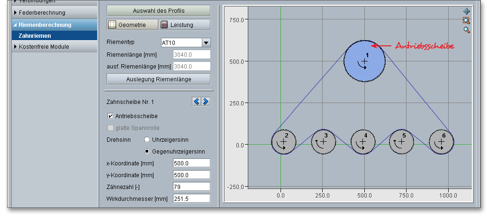The image size is (488, 215).
Task: Select pulley 2 in the diagram
Action: coord(283,142)
